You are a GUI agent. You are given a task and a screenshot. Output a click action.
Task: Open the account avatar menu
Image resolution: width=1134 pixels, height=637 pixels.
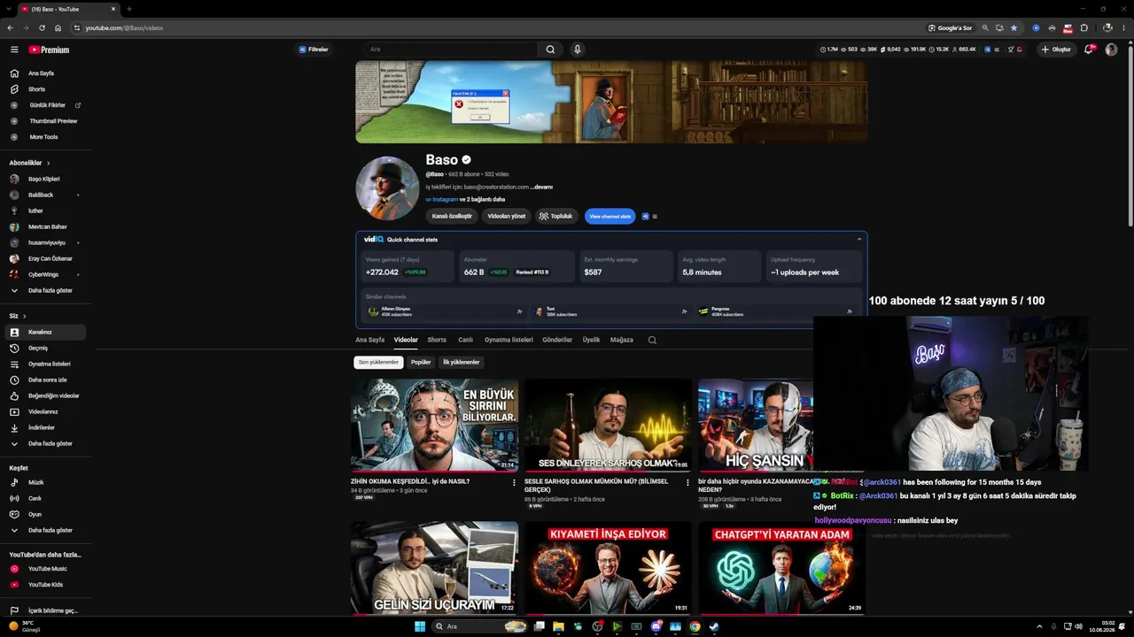coord(1111,50)
